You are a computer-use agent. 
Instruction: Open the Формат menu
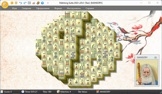coord(58,8)
